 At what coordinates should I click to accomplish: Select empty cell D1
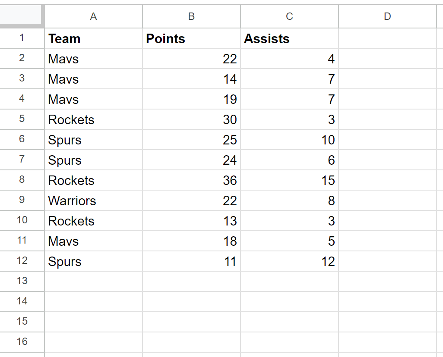tap(388, 38)
